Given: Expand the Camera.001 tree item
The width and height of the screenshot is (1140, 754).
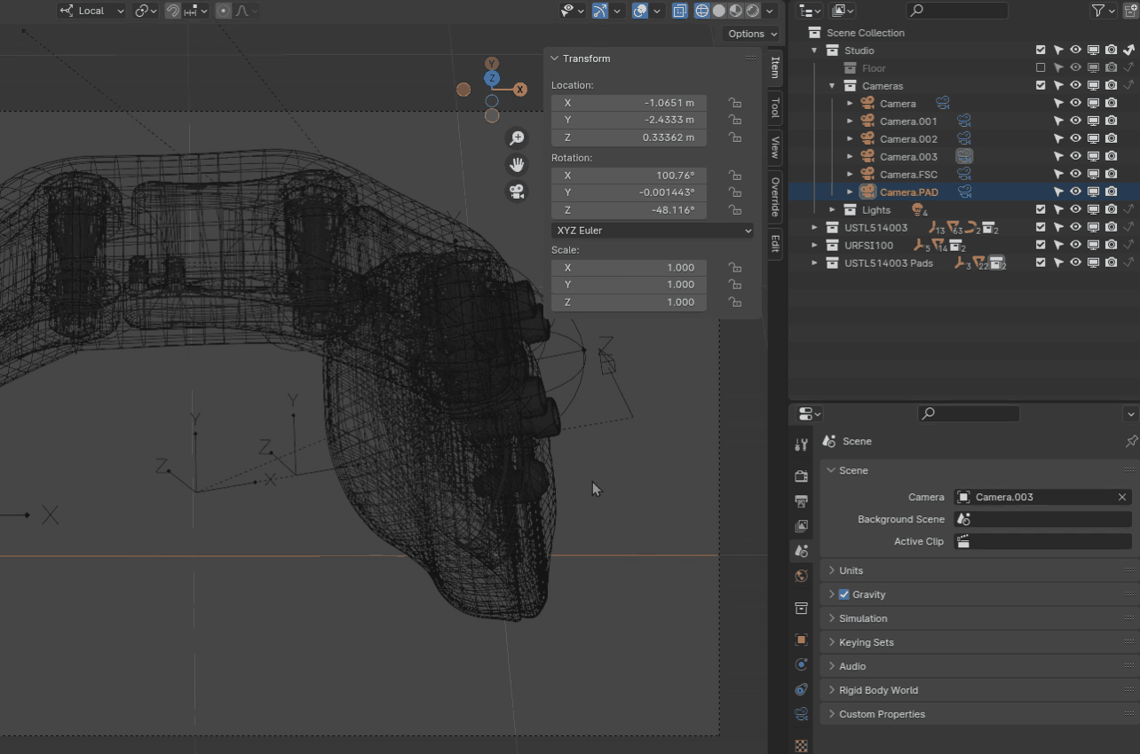Looking at the screenshot, I should click(x=851, y=121).
